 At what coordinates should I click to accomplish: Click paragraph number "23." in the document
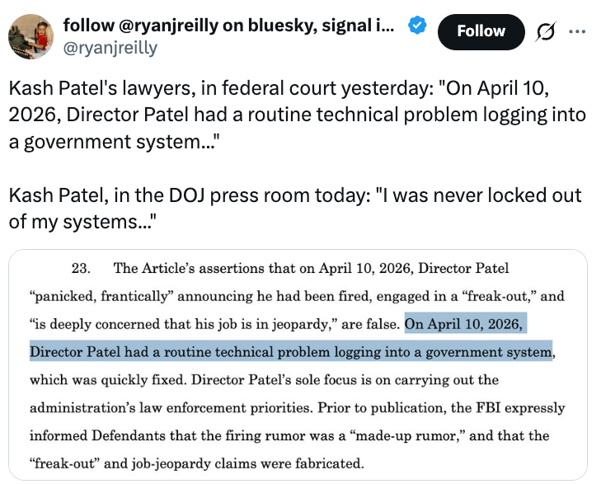81,267
